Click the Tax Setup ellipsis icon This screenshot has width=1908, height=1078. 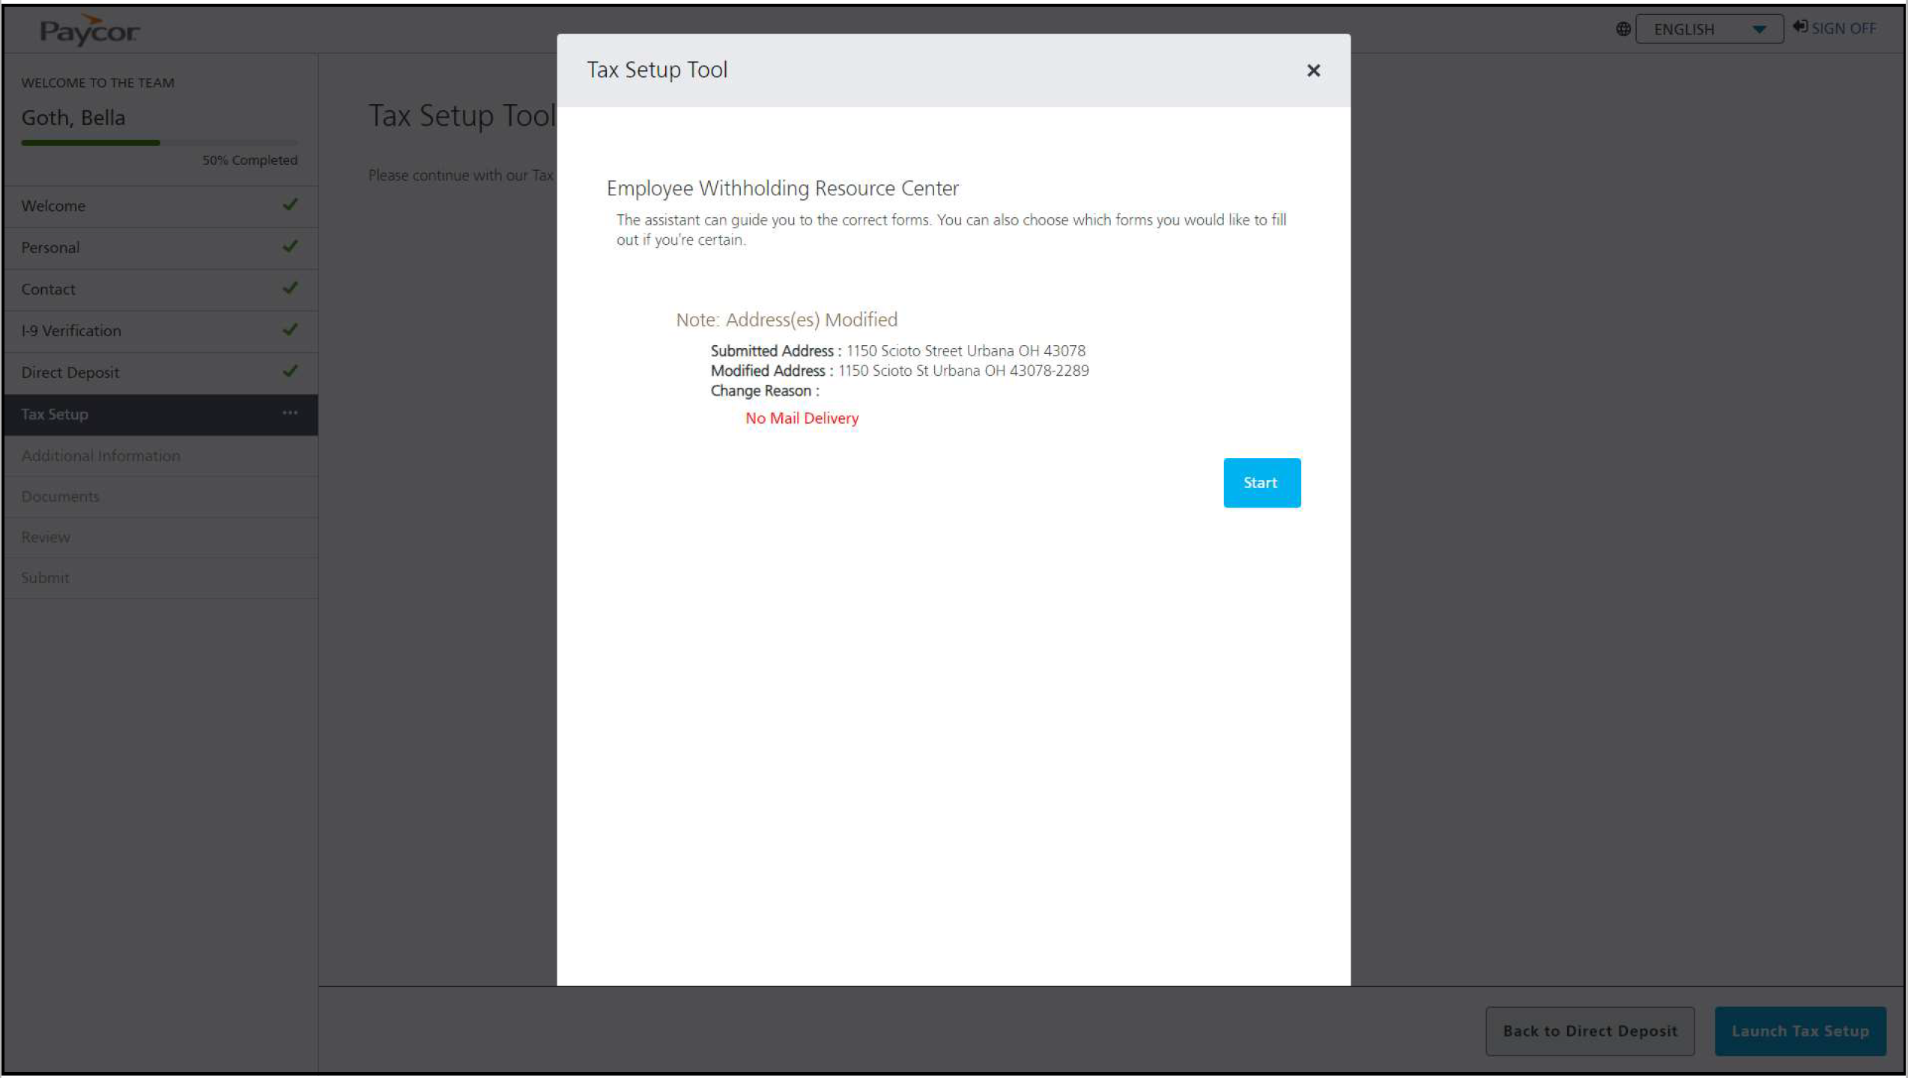290,413
